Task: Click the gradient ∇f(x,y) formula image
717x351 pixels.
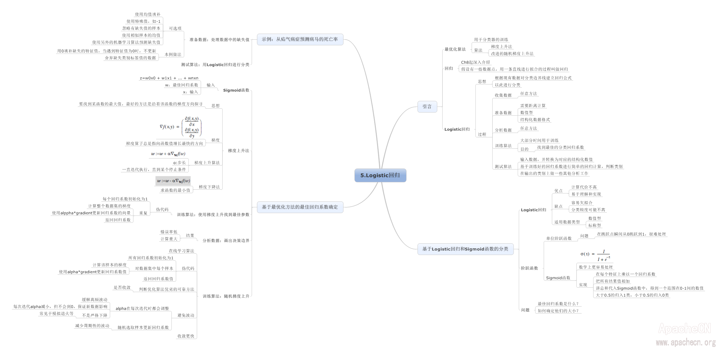Action: point(180,127)
